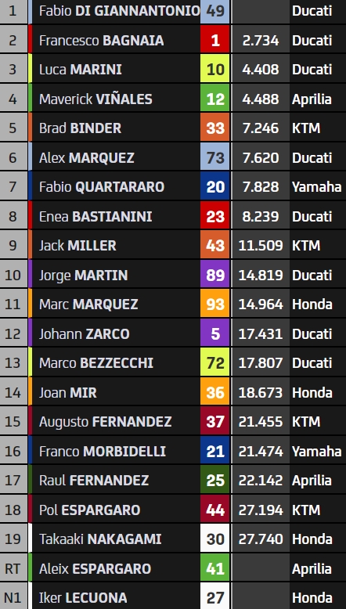
Task: Open Luca MARINI rider entry
Action: pyautogui.click(x=81, y=70)
